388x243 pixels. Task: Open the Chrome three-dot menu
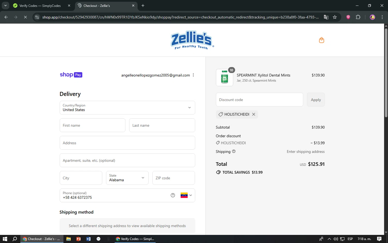click(382, 17)
